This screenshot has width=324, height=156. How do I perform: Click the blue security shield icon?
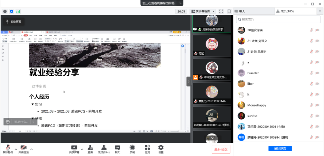click(11, 11)
